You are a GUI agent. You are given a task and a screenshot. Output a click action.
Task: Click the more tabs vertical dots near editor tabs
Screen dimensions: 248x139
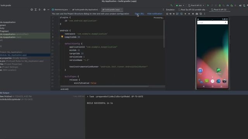click(x=163, y=10)
